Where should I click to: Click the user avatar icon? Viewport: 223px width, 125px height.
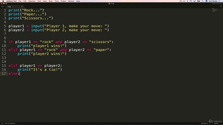tap(207, 1)
